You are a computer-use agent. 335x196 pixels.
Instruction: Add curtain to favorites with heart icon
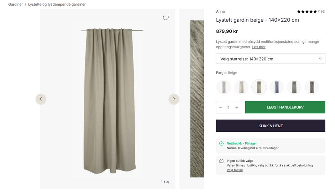tap(166, 18)
